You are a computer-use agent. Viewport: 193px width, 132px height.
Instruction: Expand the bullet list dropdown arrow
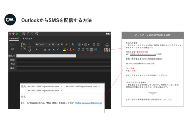click(83, 44)
